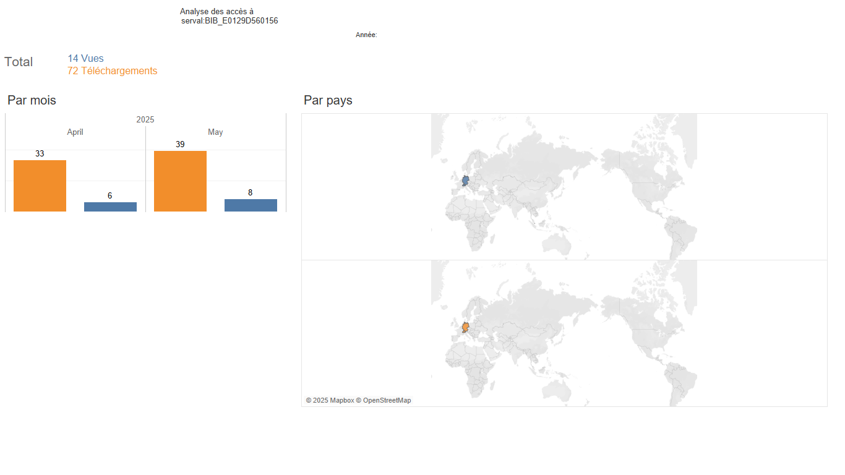Image resolution: width=845 pixels, height=475 pixels.
Task: Click the serval:BIB_E0129D560156 title text
Action: 229,21
